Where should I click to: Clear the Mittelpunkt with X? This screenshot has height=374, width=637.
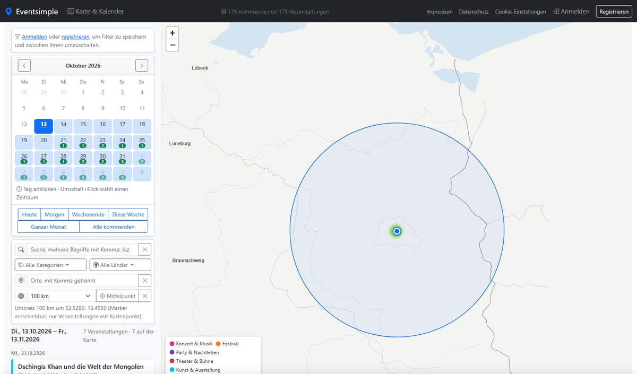(x=145, y=295)
